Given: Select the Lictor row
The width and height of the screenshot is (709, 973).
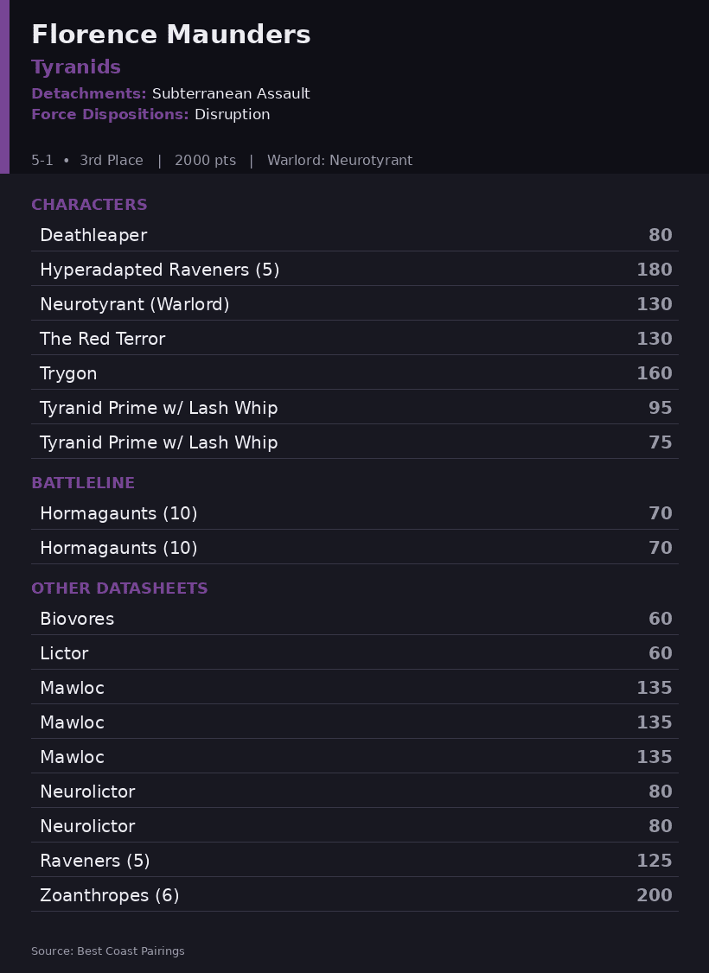Looking at the screenshot, I should point(354,653).
